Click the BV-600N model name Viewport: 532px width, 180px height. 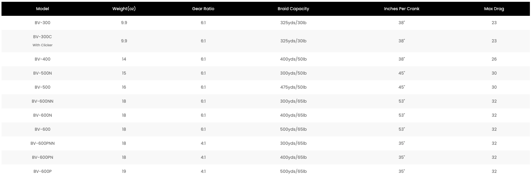pos(42,115)
